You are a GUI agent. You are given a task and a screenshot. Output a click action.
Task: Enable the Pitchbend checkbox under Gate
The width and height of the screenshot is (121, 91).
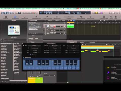click(67, 48)
